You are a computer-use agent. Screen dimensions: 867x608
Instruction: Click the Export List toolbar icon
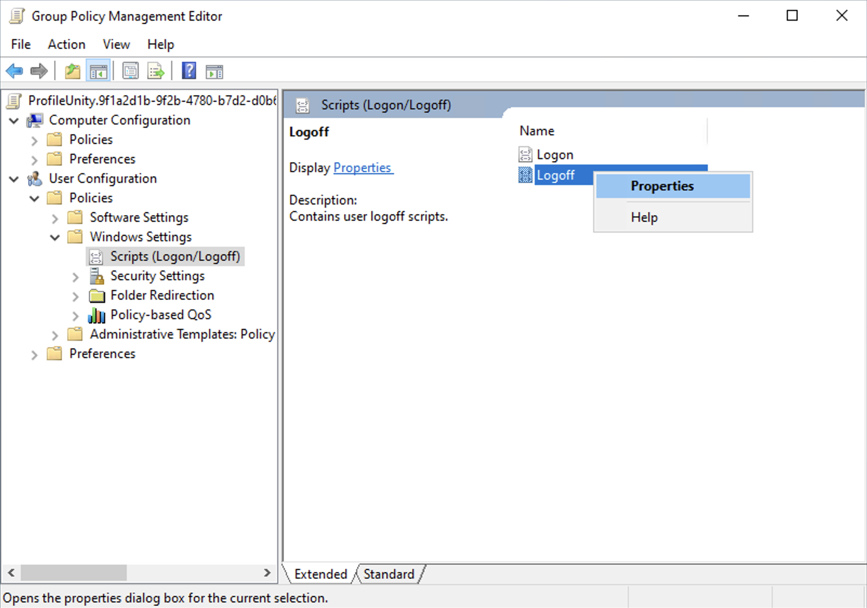pos(156,71)
